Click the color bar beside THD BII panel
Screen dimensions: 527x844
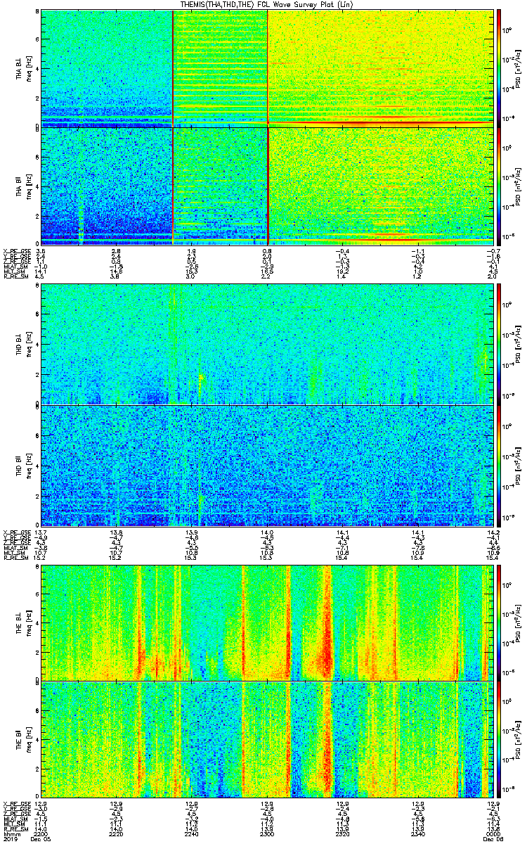pos(499,466)
